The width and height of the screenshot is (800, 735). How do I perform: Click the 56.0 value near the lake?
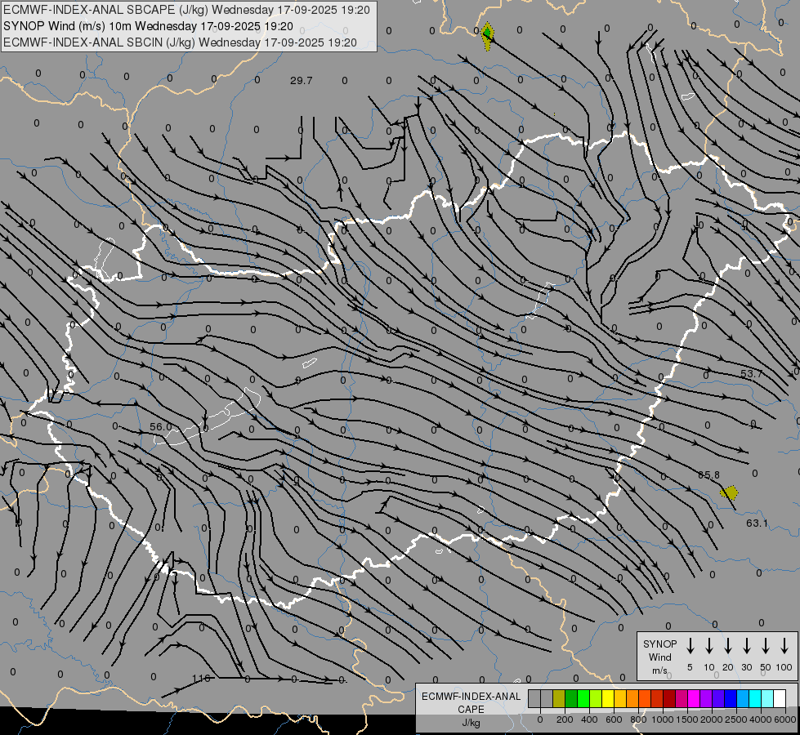[x=161, y=426]
